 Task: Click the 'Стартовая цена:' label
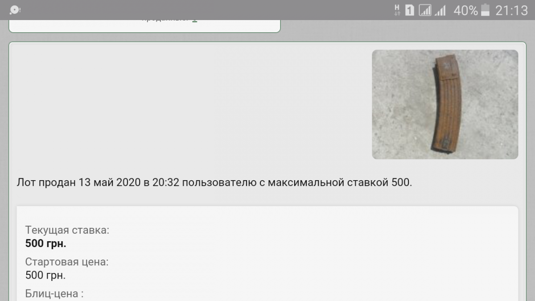[x=67, y=262]
